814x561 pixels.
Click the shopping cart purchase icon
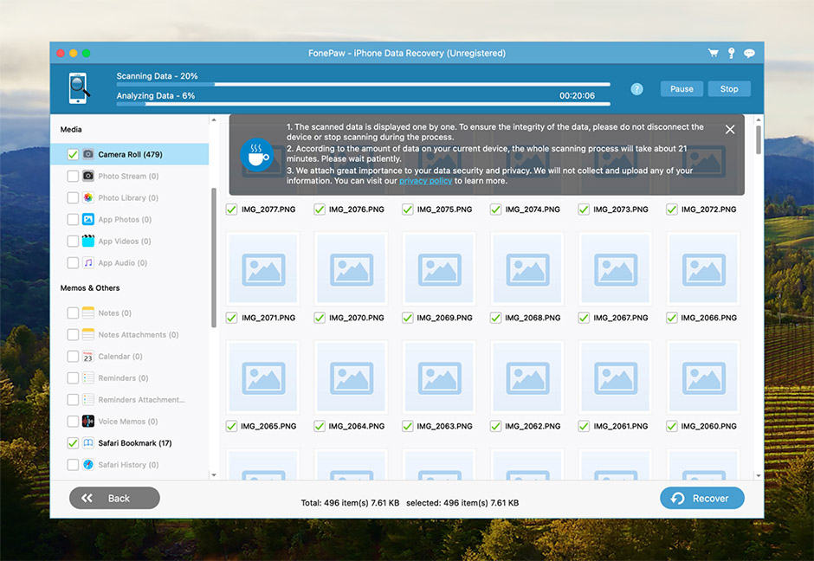click(x=713, y=53)
